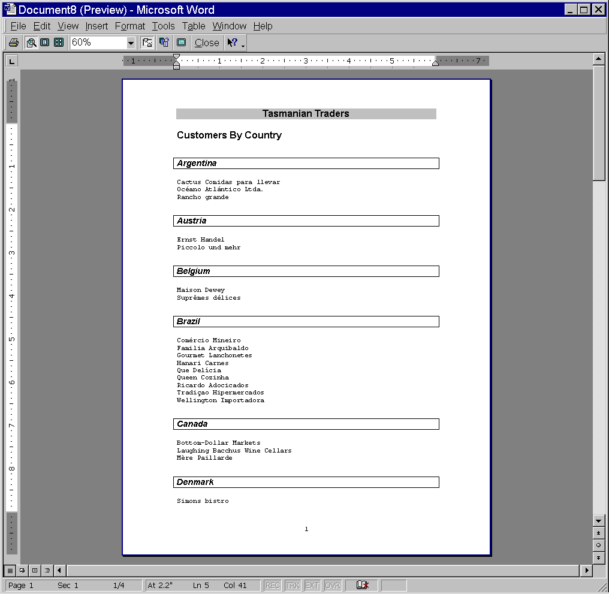
Task: Click the Laughing Bacchus Wine Cellars line
Action: pos(234,451)
